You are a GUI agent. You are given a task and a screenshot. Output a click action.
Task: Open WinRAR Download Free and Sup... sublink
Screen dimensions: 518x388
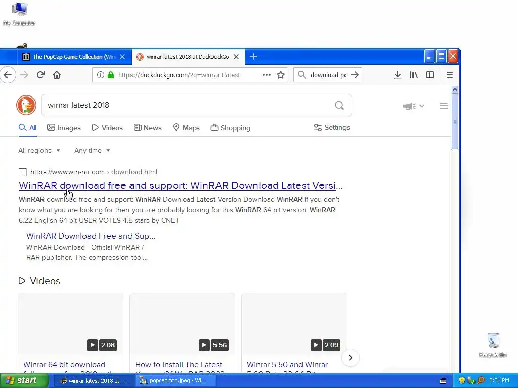[91, 236]
